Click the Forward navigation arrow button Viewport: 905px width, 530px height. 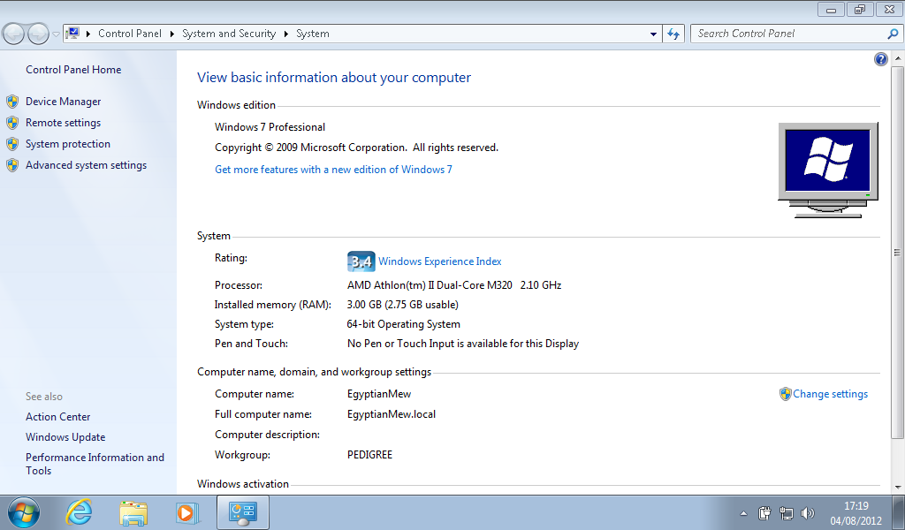(39, 34)
